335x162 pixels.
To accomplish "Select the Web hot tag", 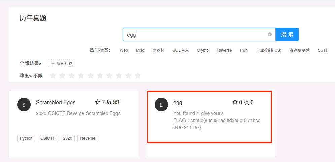I will [x=124, y=50].
